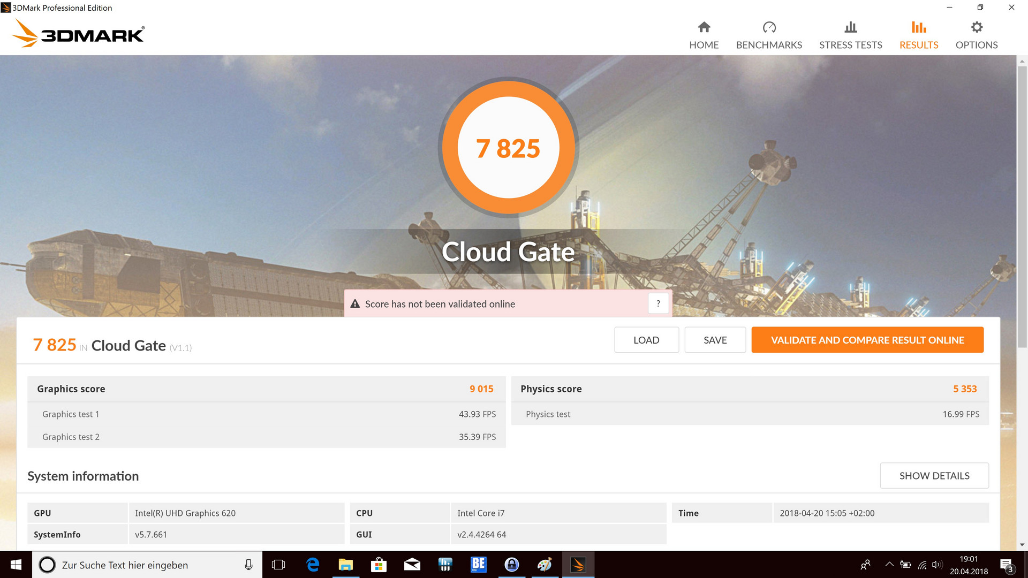Click the 3DMark taskbar icon
The image size is (1028, 578).
pyautogui.click(x=578, y=565)
